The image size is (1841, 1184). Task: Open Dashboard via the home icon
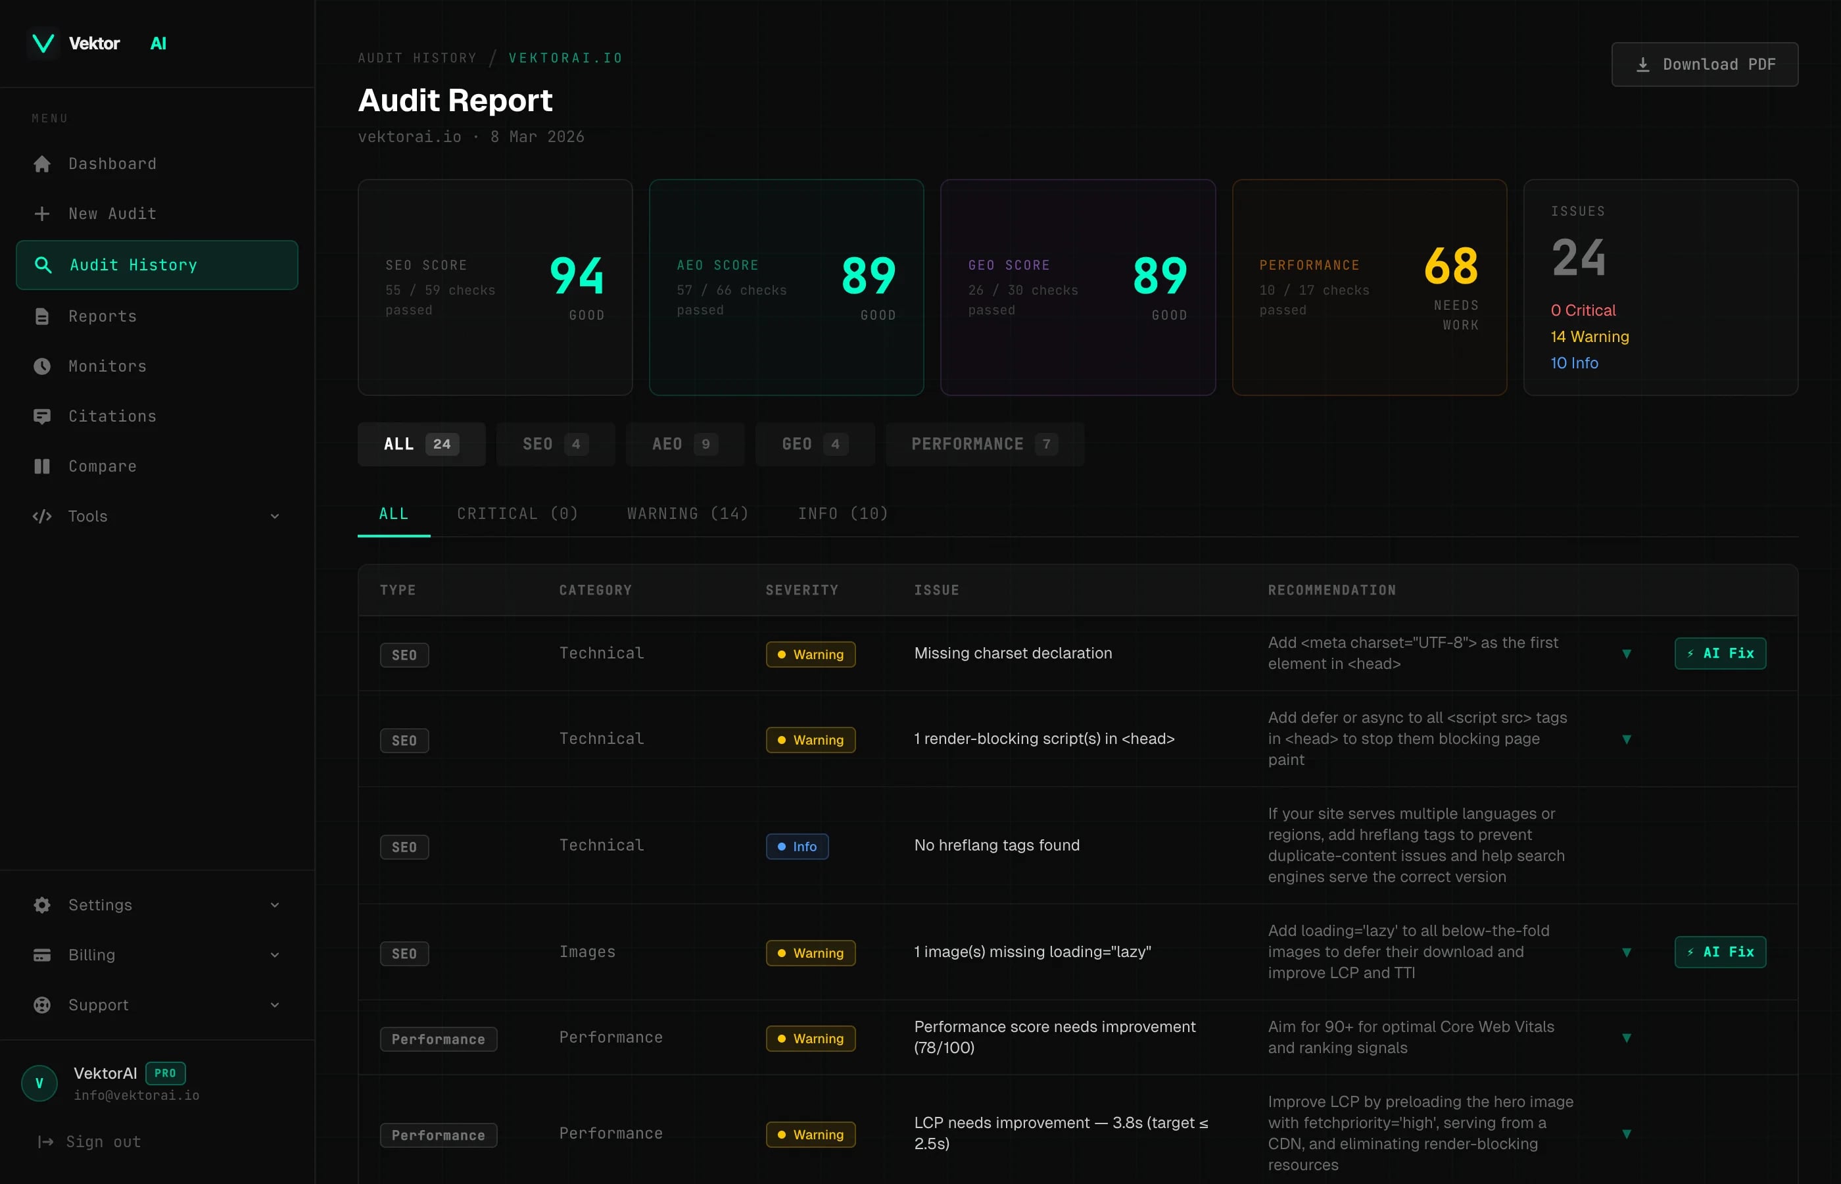pos(42,163)
